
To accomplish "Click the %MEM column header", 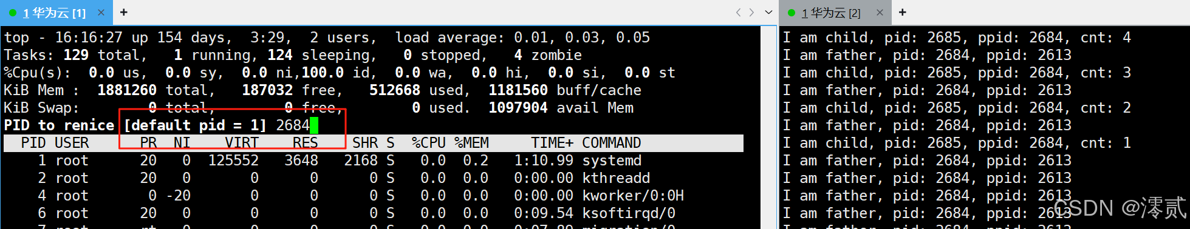I will pyautogui.click(x=471, y=143).
